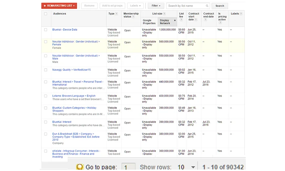Sort by the Audiences column header
This screenshot has height=171, width=285.
point(59,14)
